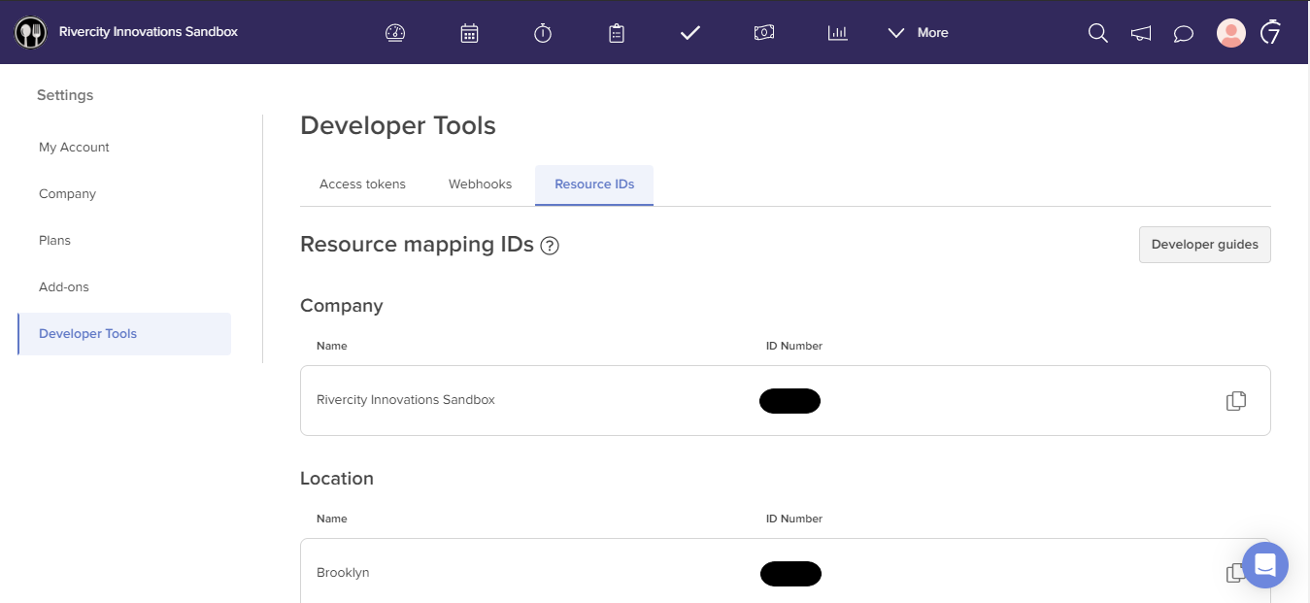Open the schedule calendar icon
The width and height of the screenshot is (1310, 603).
click(469, 33)
